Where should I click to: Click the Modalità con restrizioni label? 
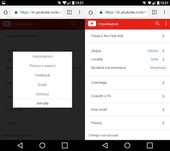point(108,68)
